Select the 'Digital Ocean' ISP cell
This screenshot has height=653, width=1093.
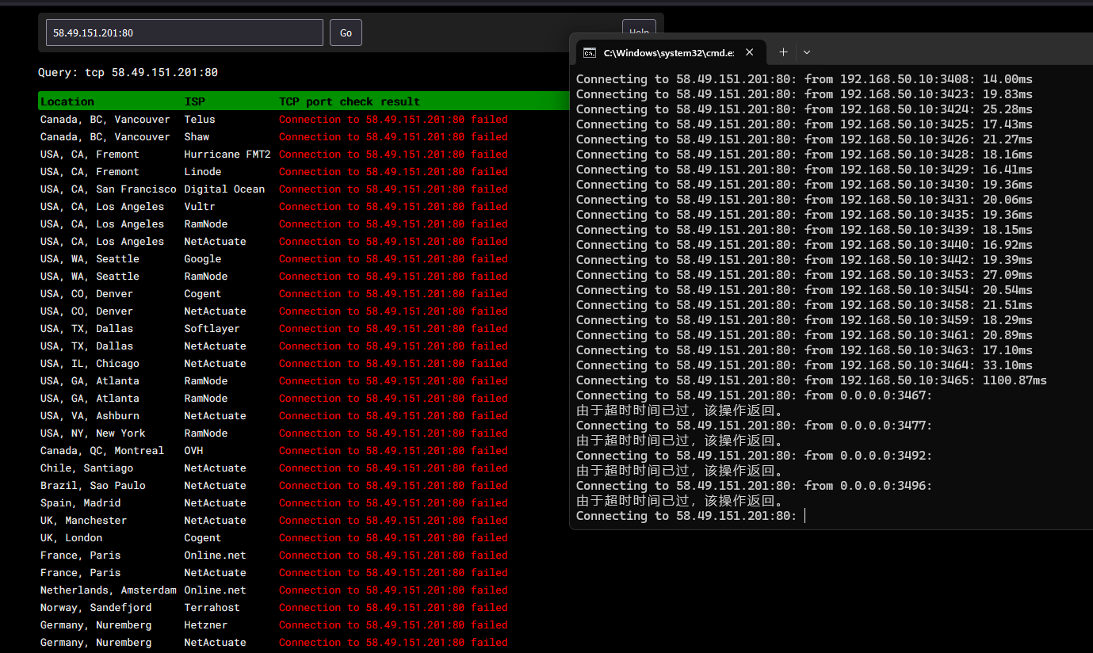pos(224,189)
